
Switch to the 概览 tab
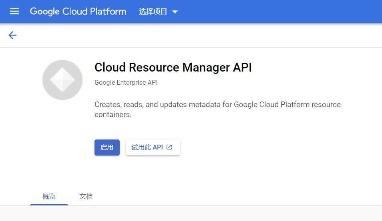(49, 196)
